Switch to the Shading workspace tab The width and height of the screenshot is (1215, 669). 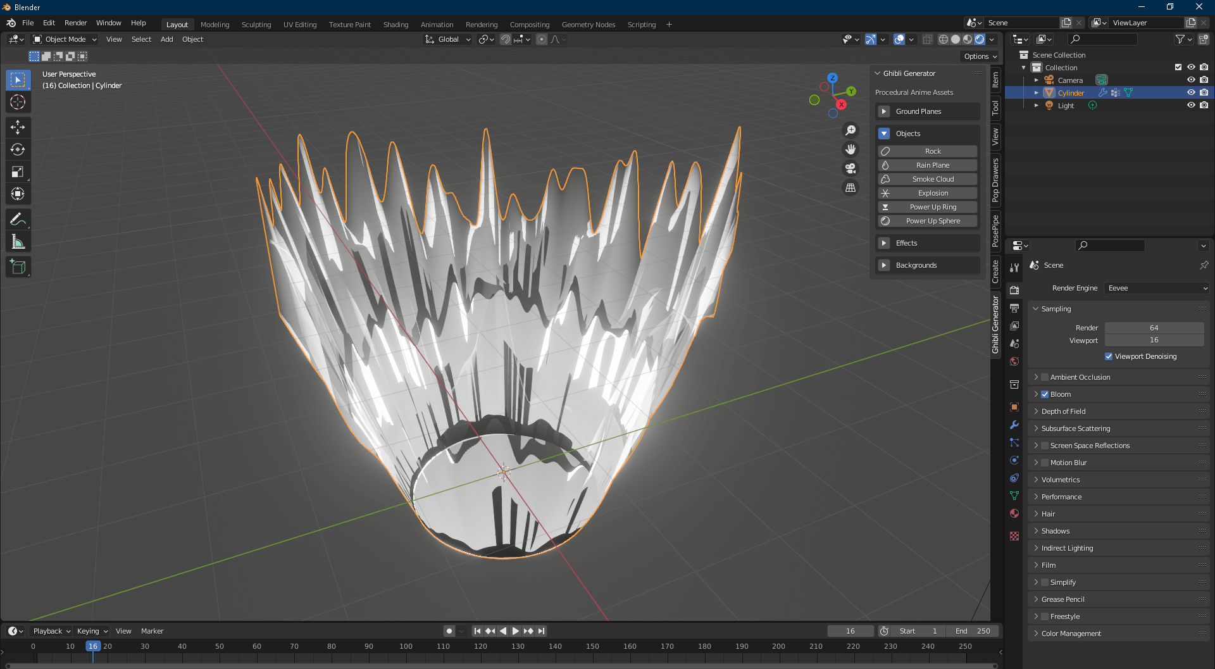(396, 25)
